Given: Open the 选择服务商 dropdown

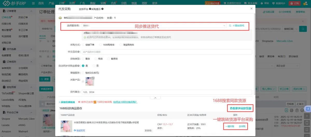Looking at the screenshot, I should 154,26.
